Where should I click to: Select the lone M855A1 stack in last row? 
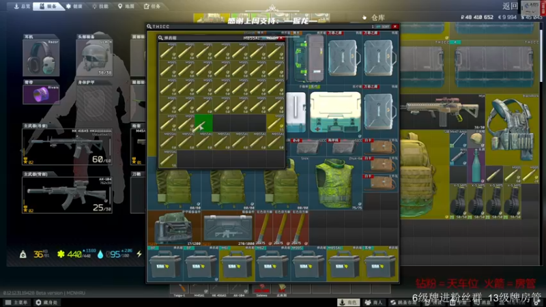point(167,159)
